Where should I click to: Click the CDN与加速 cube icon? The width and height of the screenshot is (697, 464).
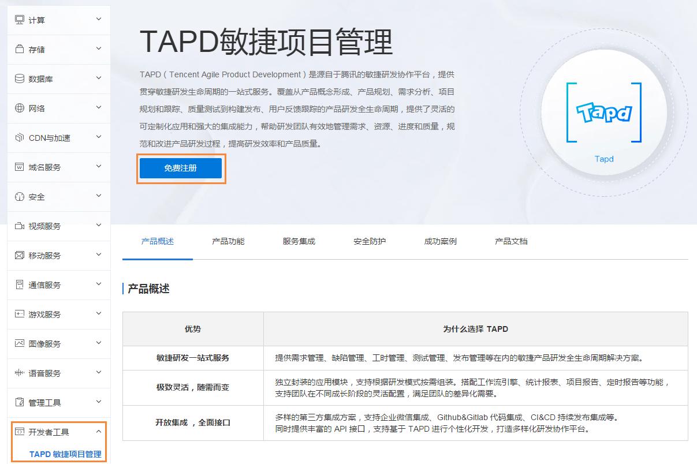click(x=19, y=137)
